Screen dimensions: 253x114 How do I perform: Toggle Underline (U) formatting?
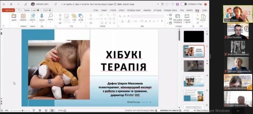pos(154,21)
